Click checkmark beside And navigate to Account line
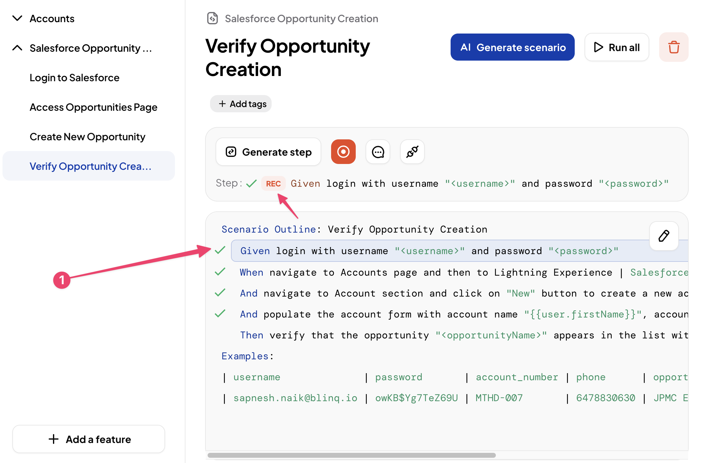This screenshot has width=701, height=463. pos(220,293)
